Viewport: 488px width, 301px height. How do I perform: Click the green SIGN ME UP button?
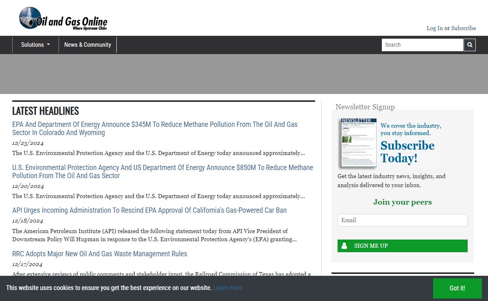click(x=402, y=246)
